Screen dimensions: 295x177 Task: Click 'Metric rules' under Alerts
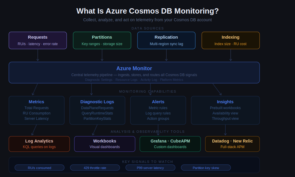pos(158,108)
